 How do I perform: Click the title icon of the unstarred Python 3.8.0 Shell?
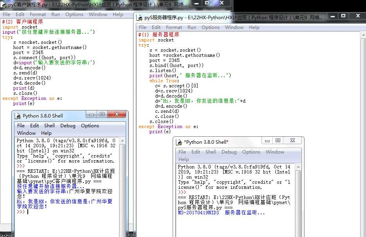coord(17,116)
